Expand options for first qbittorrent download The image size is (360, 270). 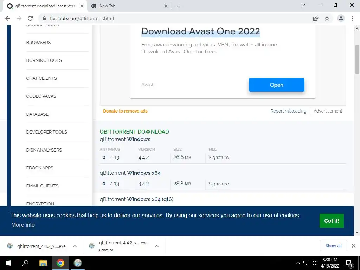75,246
